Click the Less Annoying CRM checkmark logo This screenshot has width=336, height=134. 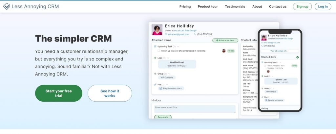tap(7, 7)
